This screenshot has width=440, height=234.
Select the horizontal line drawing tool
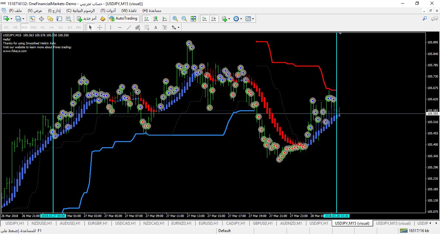pyautogui.click(x=120, y=27)
